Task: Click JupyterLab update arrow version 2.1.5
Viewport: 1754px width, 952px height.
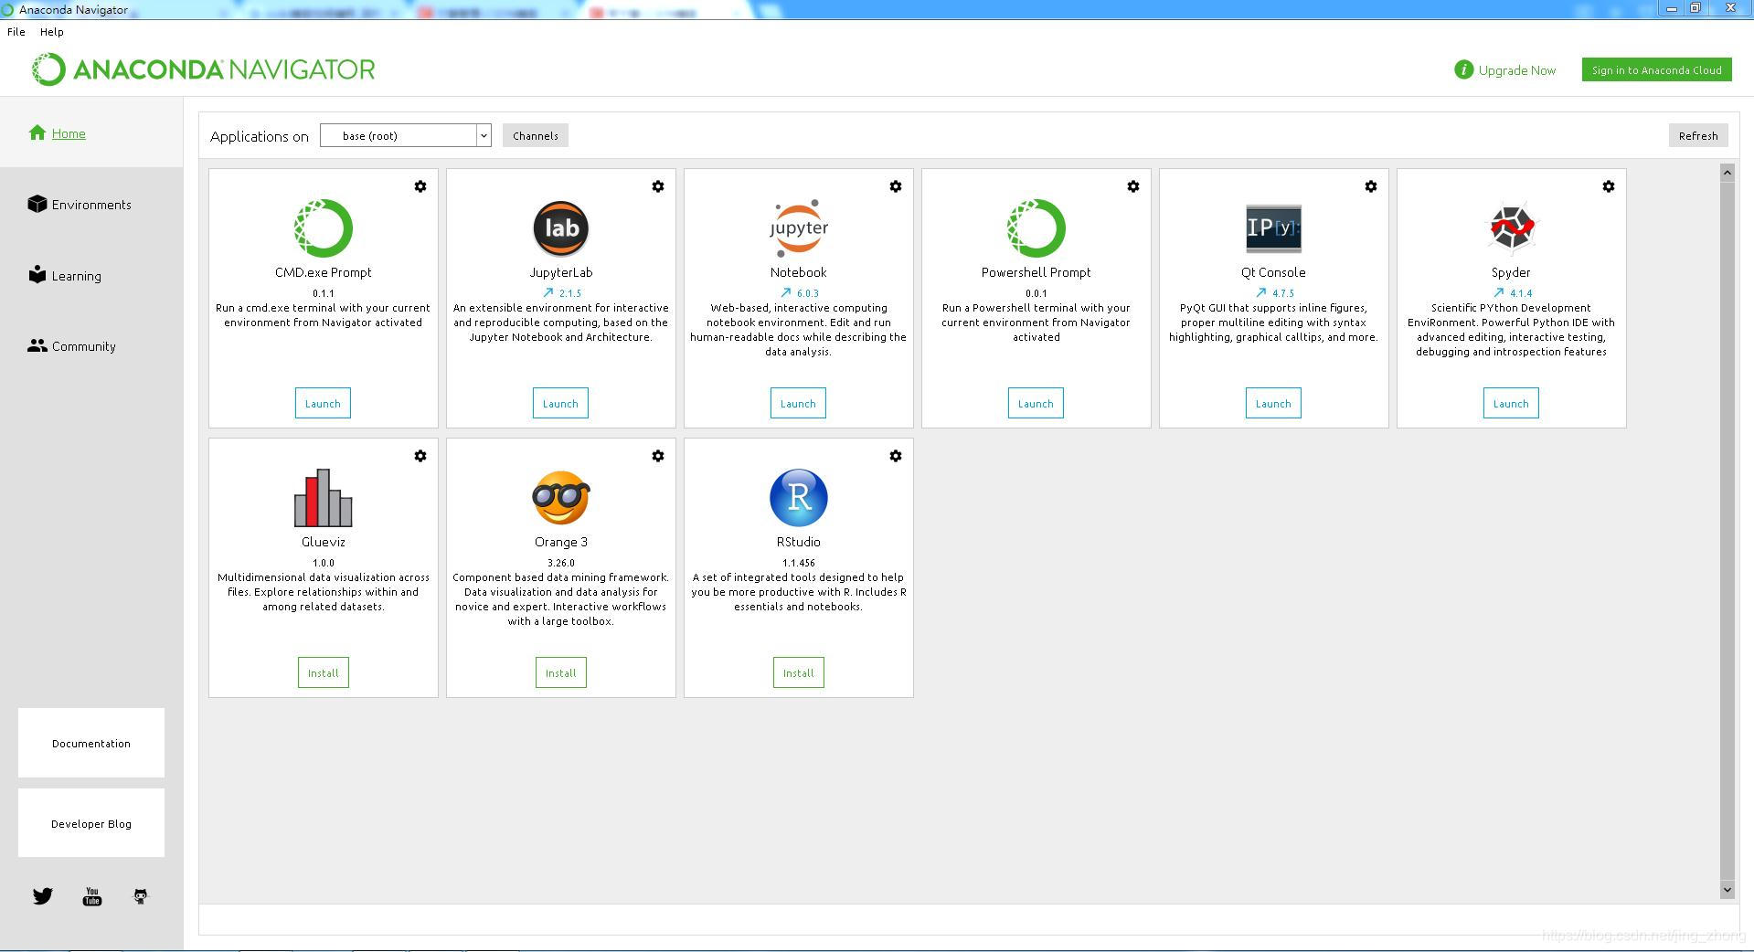Action: pos(562,293)
